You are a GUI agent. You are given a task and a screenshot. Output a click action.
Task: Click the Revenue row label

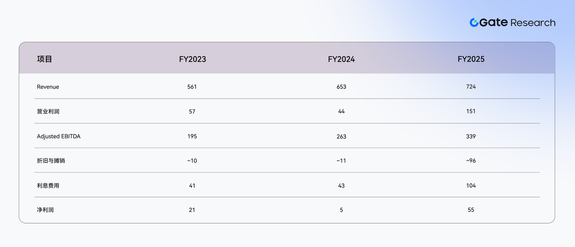(x=48, y=87)
